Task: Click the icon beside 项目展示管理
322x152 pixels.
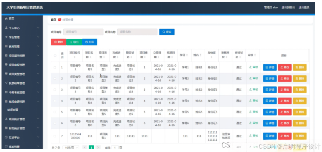Action: point(6,56)
